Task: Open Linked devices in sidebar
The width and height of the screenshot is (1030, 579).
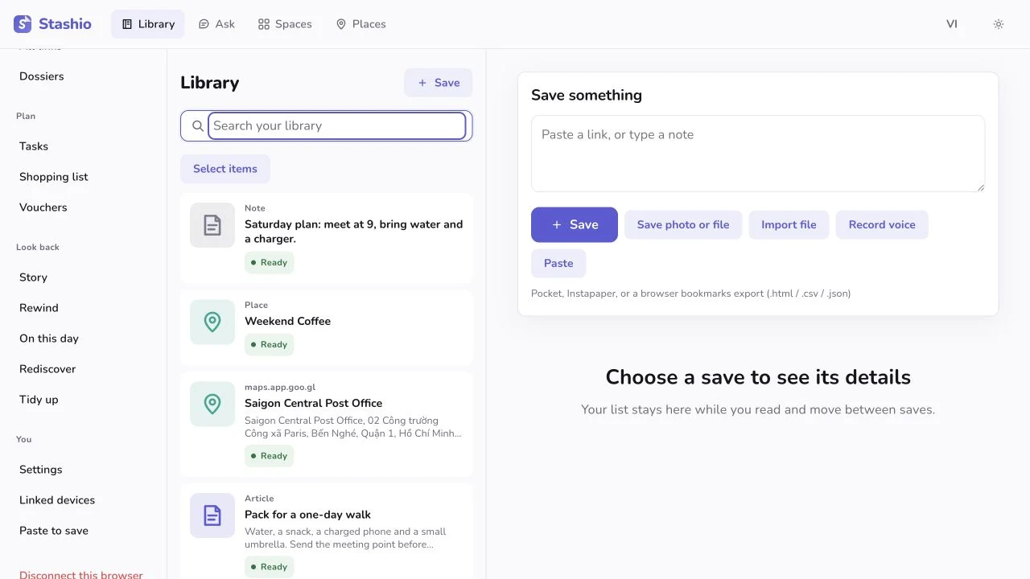Action: point(57,500)
